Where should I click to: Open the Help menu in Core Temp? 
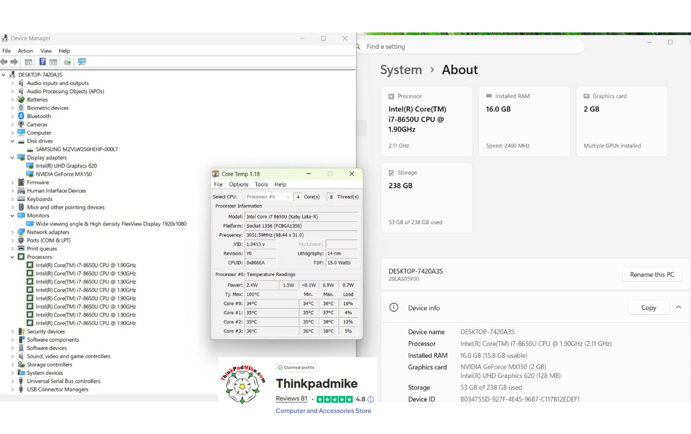click(280, 184)
